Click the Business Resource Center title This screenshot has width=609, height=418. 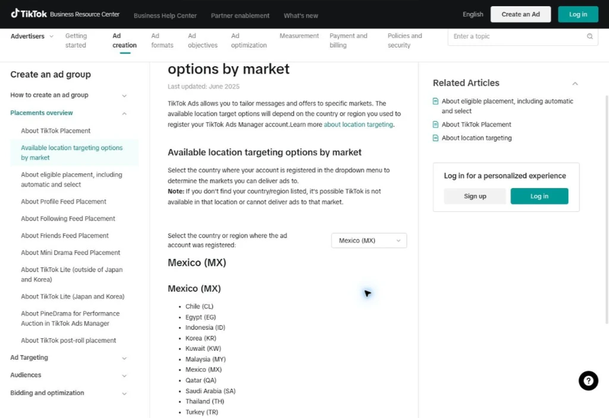[x=84, y=14]
